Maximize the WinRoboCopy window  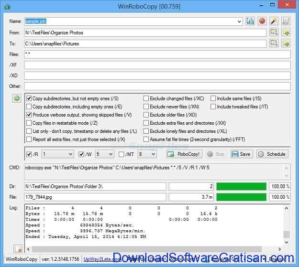click(x=273, y=5)
